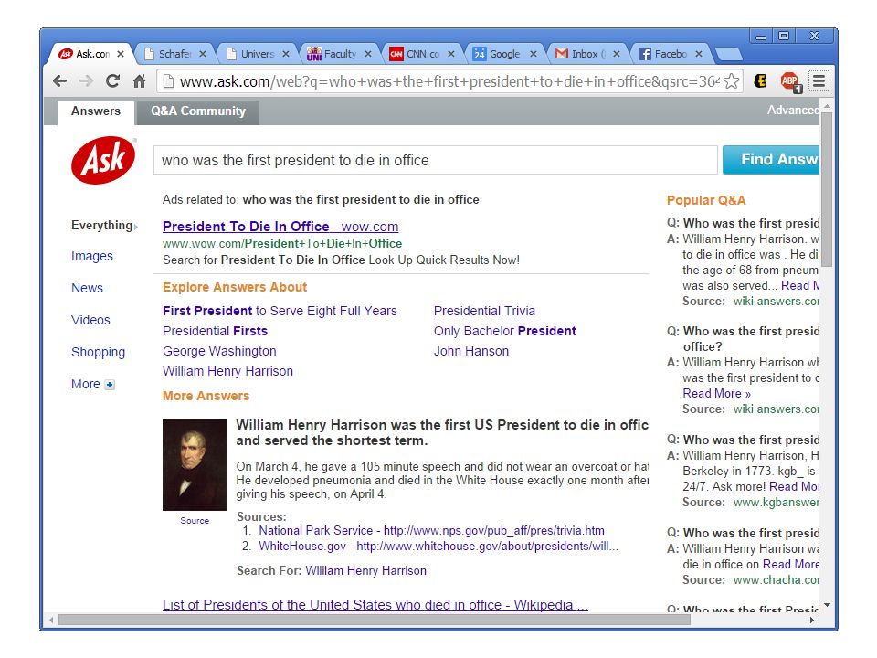Select the Everything filter

pyautogui.click(x=101, y=226)
